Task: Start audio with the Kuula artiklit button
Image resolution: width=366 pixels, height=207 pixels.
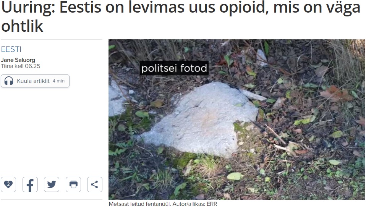Action: point(35,81)
